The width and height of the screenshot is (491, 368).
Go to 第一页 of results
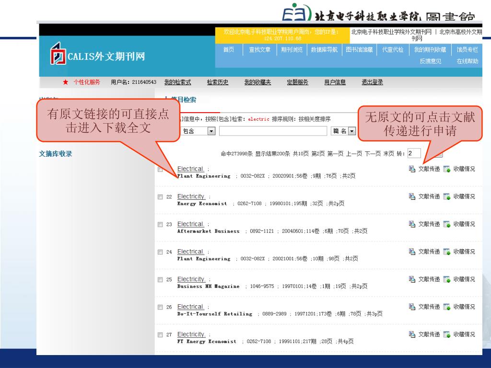click(x=335, y=154)
